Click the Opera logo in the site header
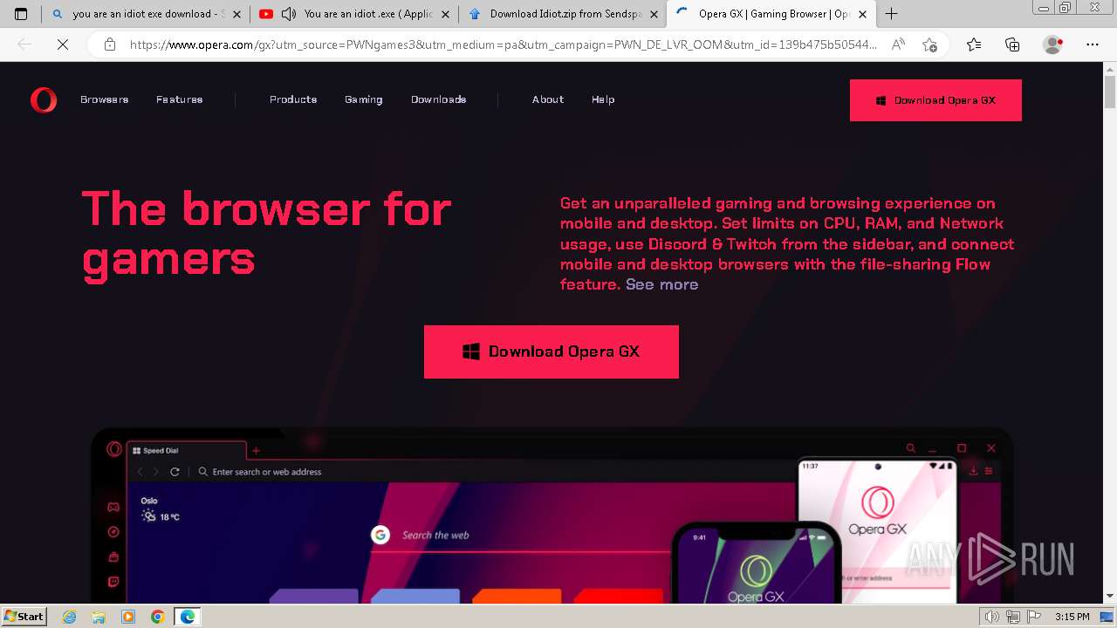 pyautogui.click(x=44, y=100)
